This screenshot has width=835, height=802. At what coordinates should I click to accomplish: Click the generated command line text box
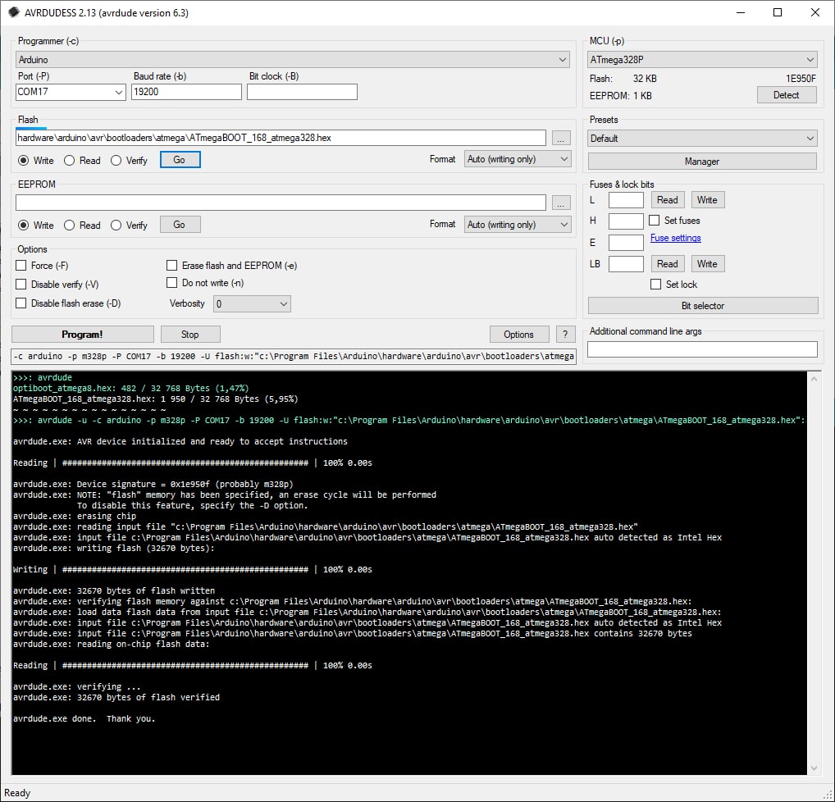[294, 356]
